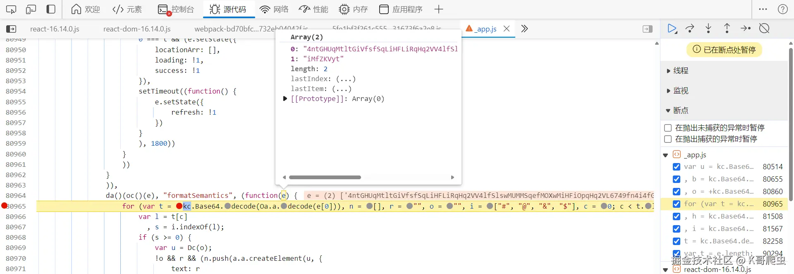794x274 pixels.
Task: Switch to the Console (控制台) tab
Action: tap(176, 9)
